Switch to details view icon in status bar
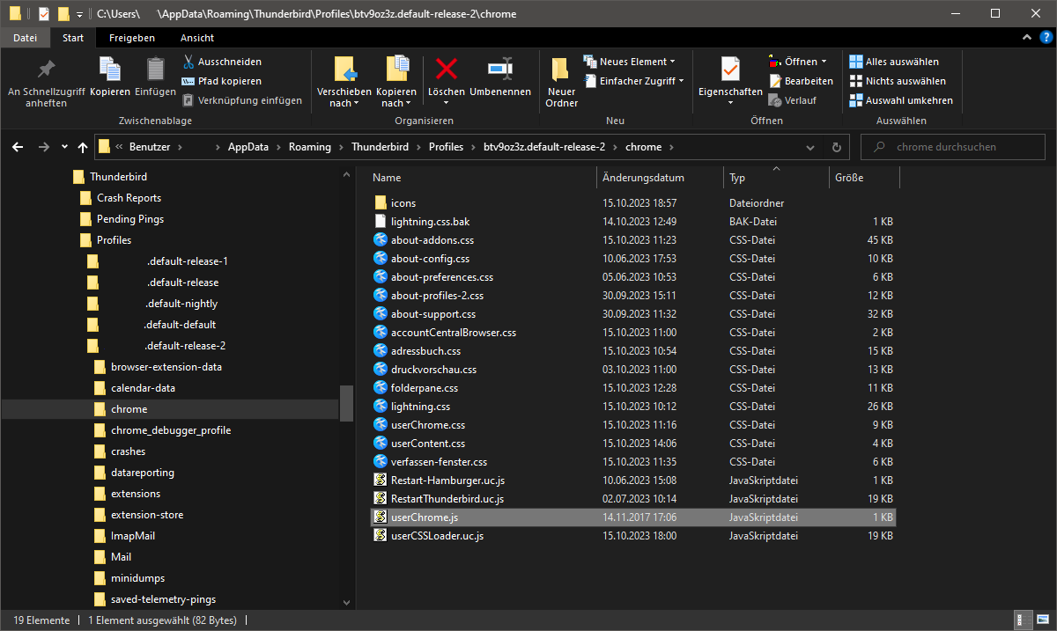The image size is (1057, 631). tap(1025, 620)
